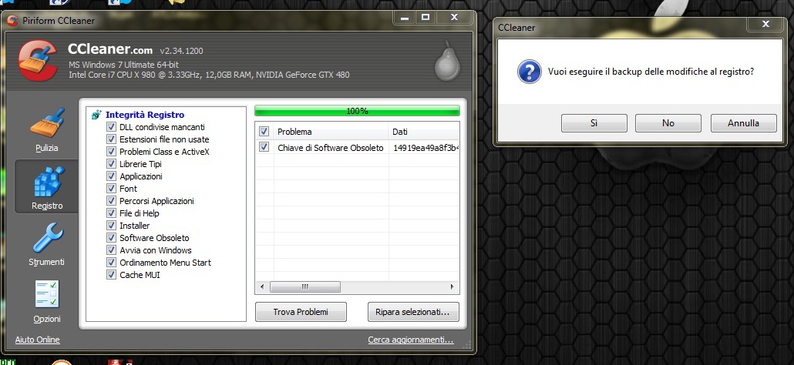Image resolution: width=794 pixels, height=365 pixels.
Task: Toggle the Cache MUI checkbox
Action: tap(112, 275)
